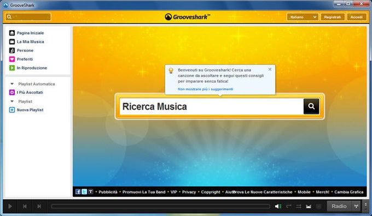Expand the player queue handle at far right

366,206
